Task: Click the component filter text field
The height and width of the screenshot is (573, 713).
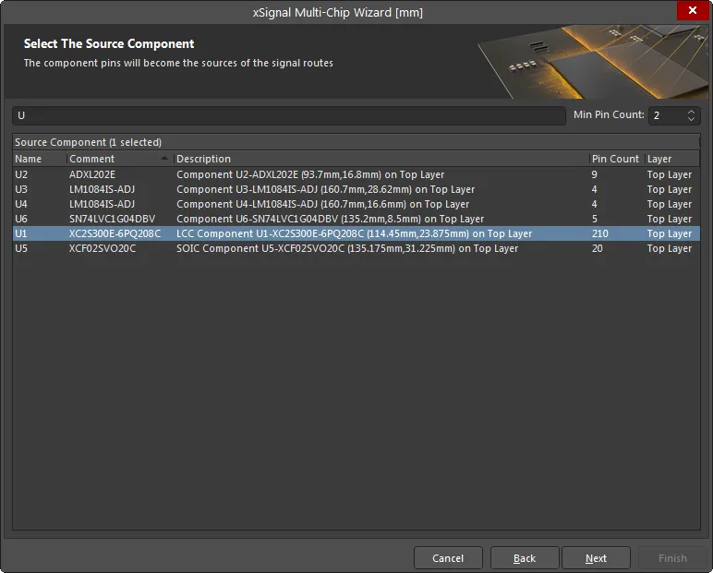Action: pyautogui.click(x=289, y=115)
